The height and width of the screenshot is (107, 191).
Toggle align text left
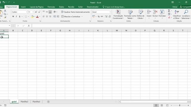tap(44, 17)
